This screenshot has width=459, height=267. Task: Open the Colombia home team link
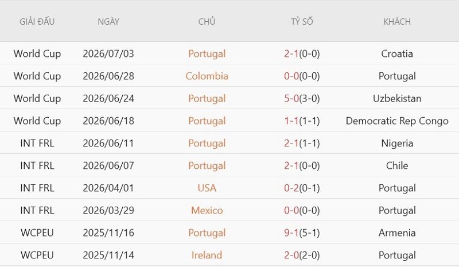coord(207,76)
